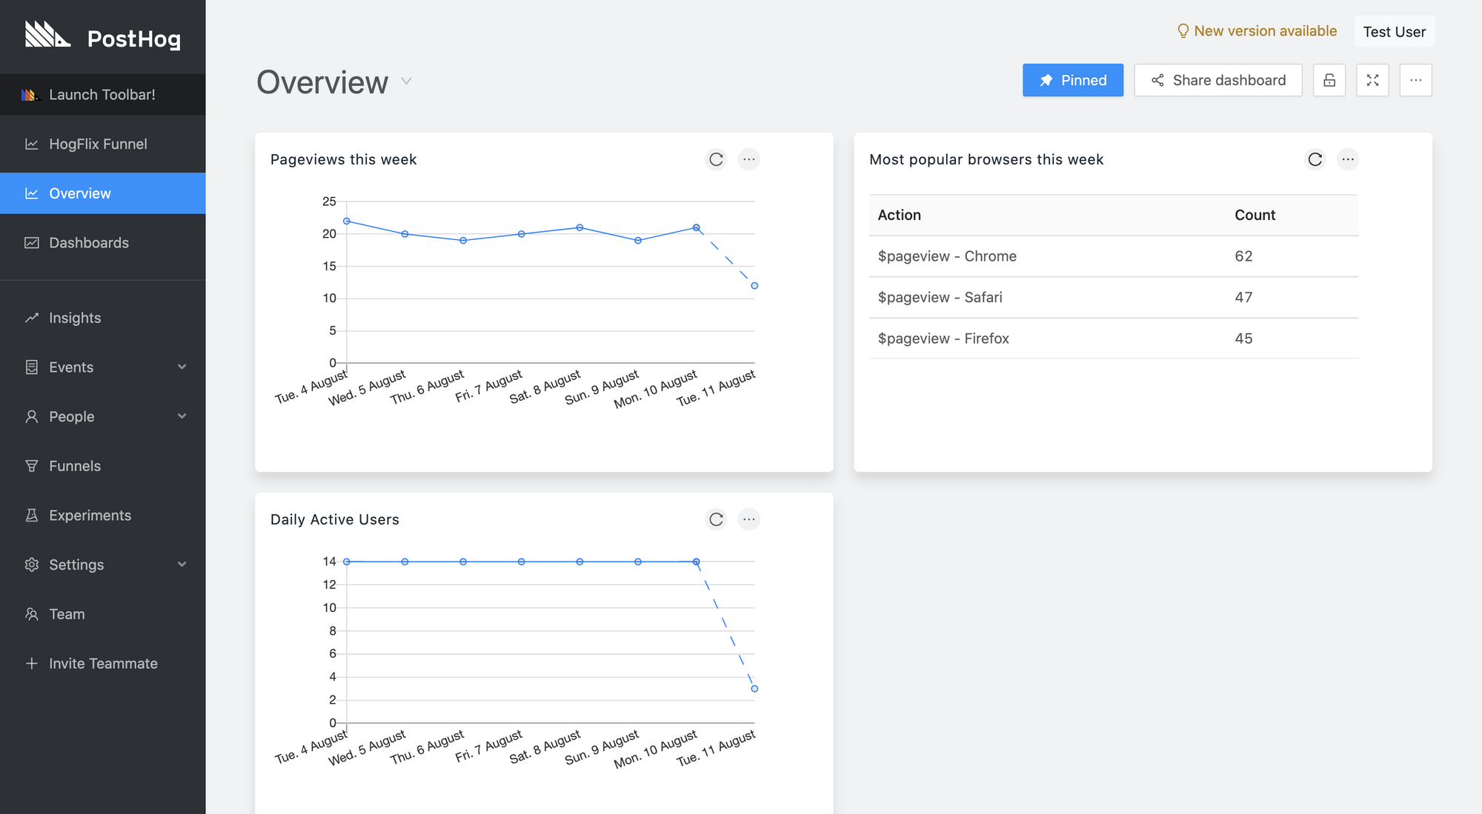
Task: Open options for Most popular browsers card
Action: (x=1348, y=159)
